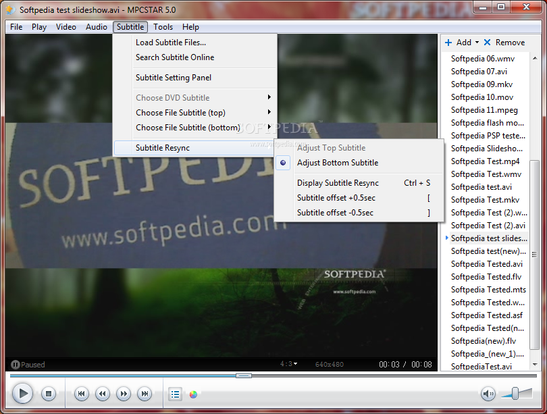Select Softpedia Test.mp4 in playlist
Viewport: 547px width, 414px height.
point(486,161)
